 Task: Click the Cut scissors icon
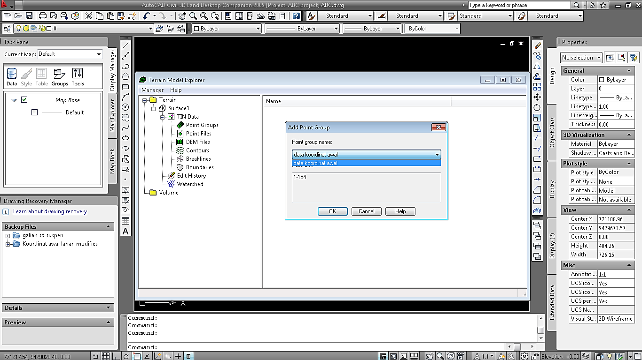coord(89,16)
